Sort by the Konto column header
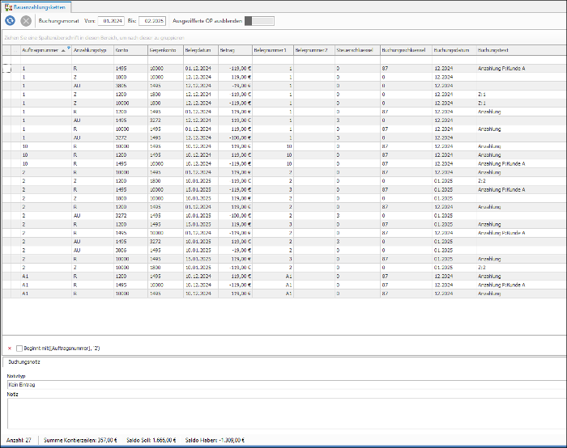 coord(131,50)
